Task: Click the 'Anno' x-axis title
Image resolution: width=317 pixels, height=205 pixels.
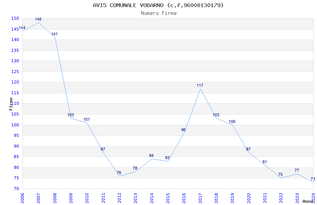Action: (x=308, y=201)
